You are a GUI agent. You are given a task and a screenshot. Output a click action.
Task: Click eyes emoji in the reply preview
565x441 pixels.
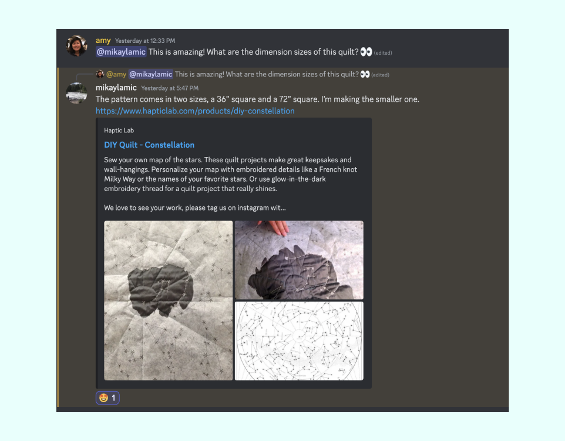pyautogui.click(x=365, y=74)
